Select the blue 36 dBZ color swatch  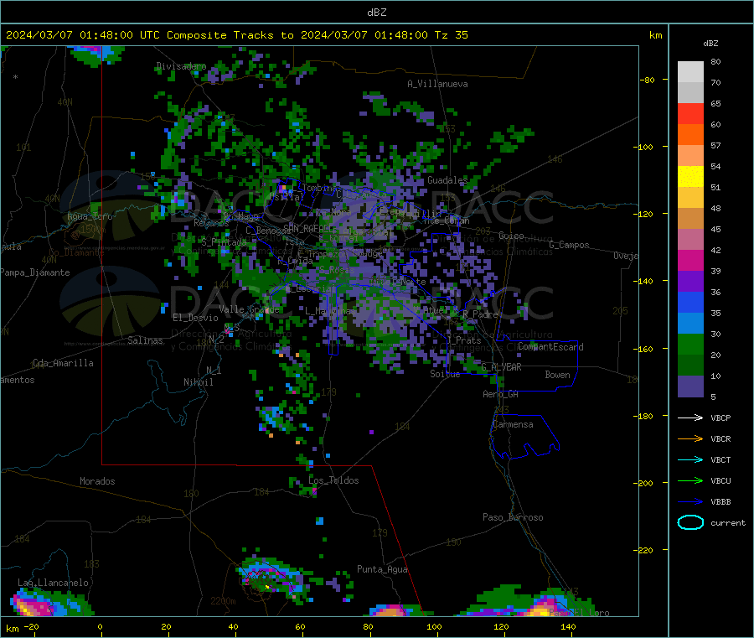(690, 302)
